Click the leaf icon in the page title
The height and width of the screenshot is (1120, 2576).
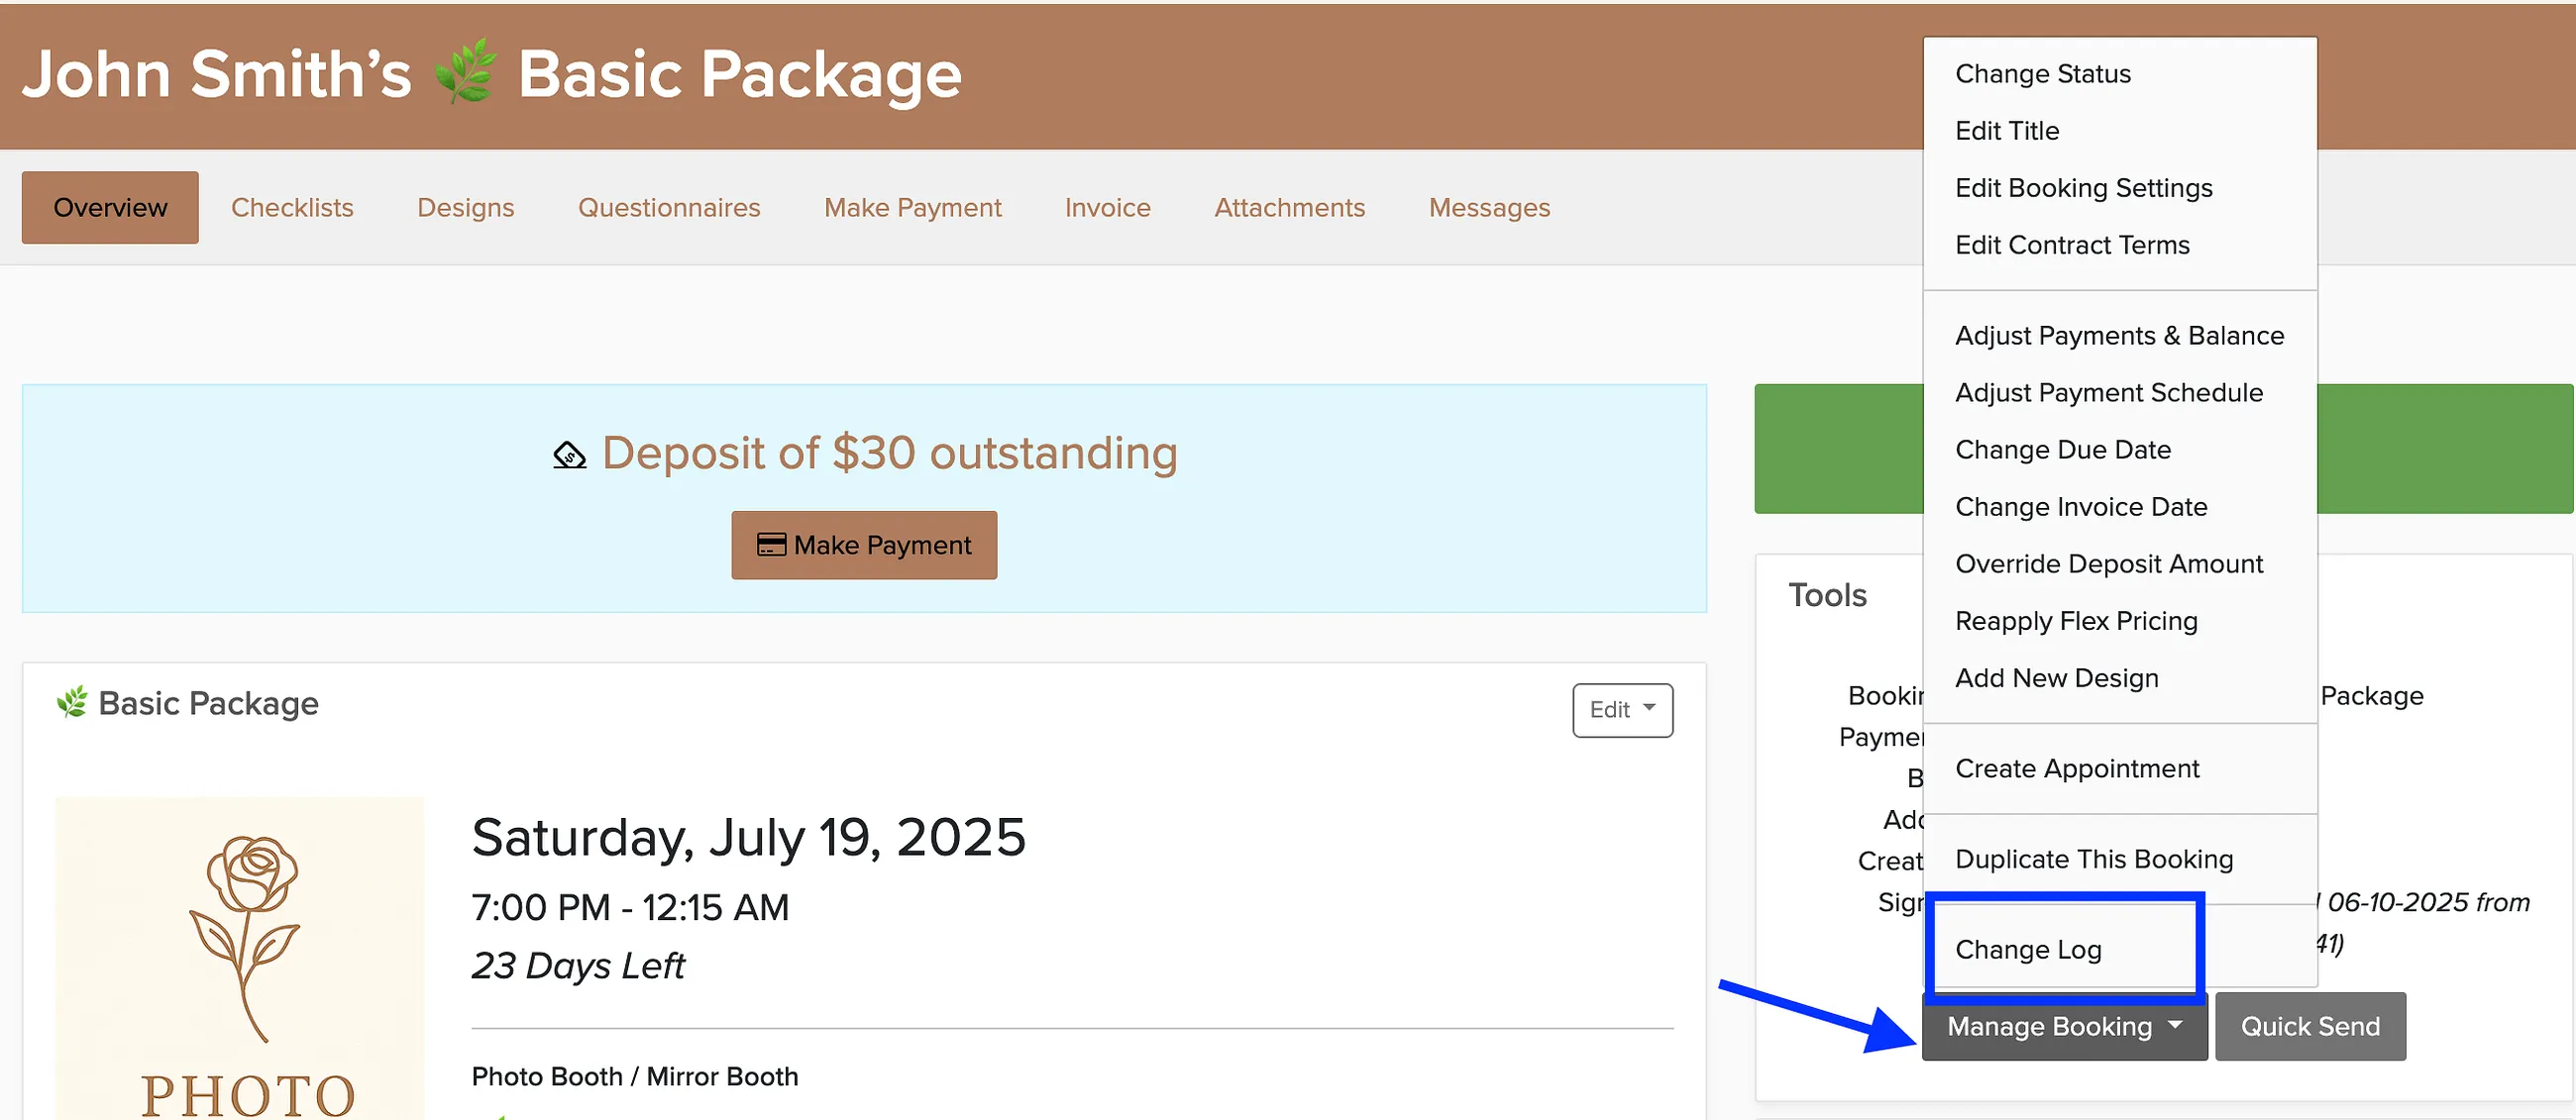point(465,72)
